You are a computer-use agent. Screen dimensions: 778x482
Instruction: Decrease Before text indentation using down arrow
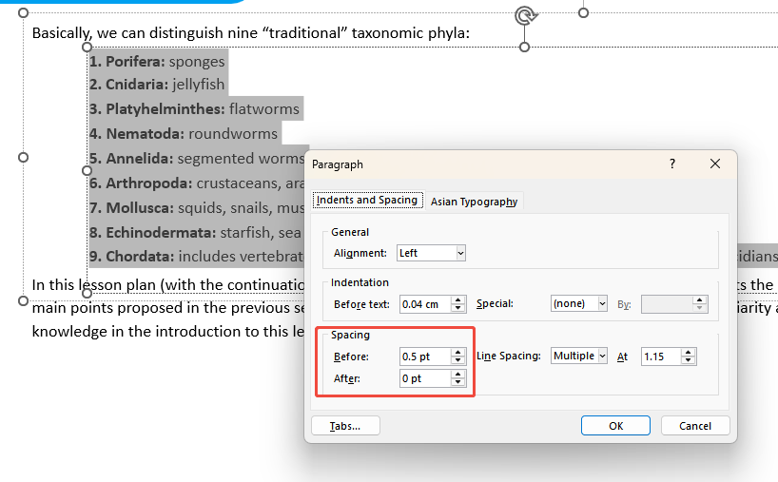point(458,308)
